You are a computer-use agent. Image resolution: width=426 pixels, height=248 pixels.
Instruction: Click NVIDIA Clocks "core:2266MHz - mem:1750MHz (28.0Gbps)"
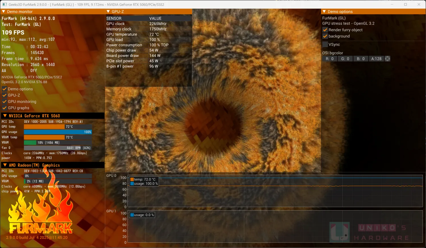click(x=55, y=153)
